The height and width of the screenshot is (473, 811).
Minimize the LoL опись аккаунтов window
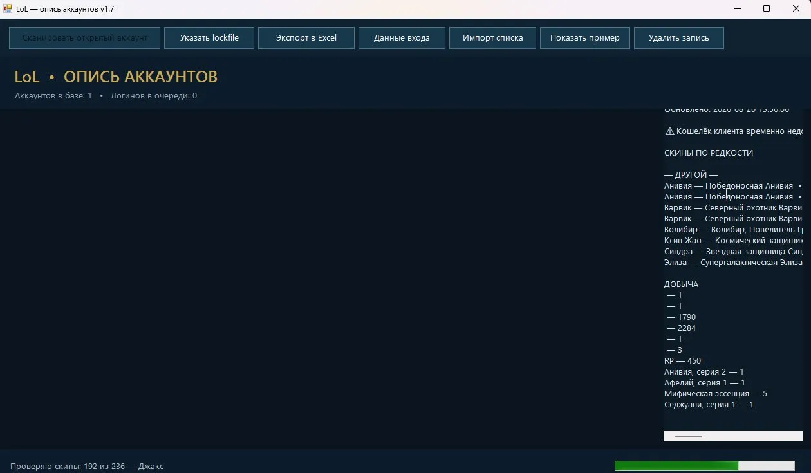pyautogui.click(x=736, y=9)
